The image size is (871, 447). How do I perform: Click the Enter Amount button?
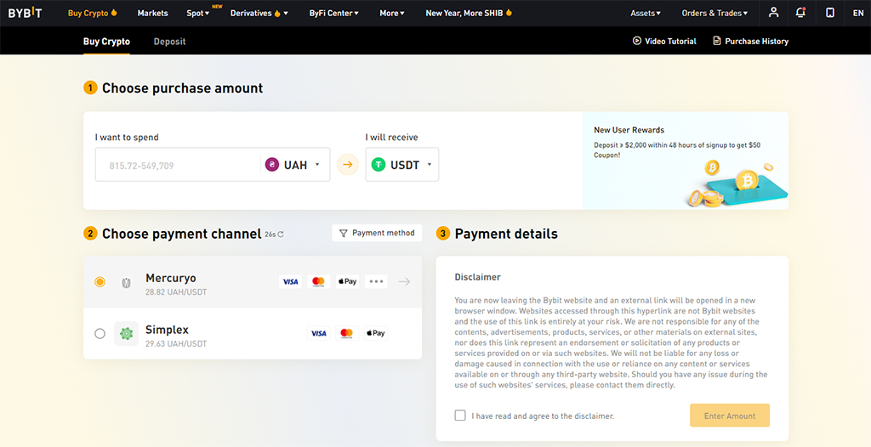(730, 416)
